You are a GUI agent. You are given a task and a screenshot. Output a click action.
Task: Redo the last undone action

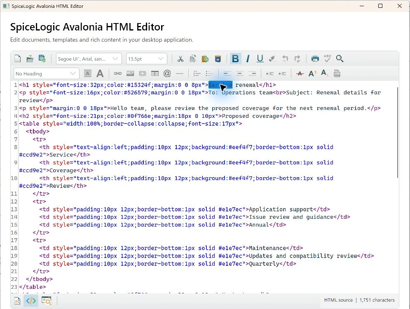298,59
